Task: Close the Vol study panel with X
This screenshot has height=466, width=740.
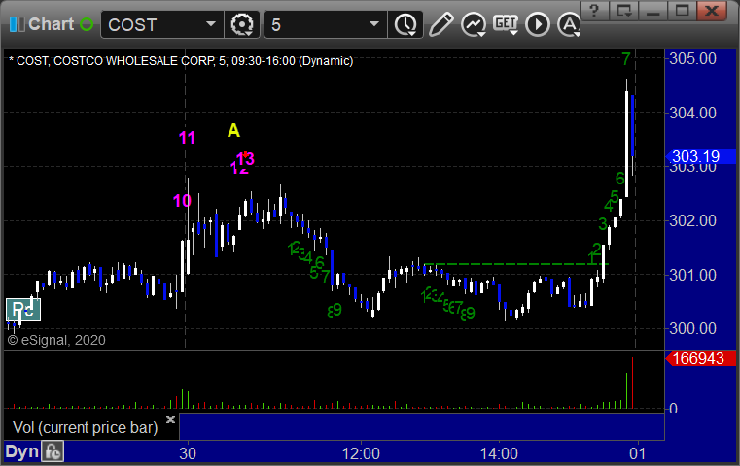Action: (x=170, y=419)
